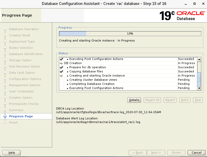Open the Help dialog

coord(12,153)
